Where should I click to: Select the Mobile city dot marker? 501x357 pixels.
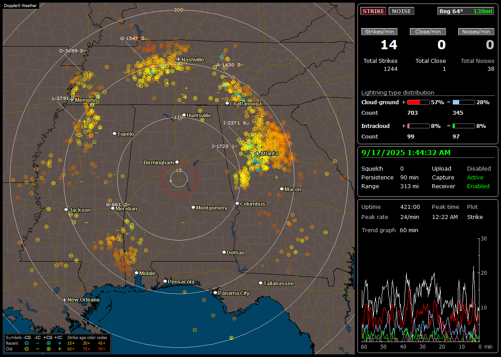pos(136,273)
